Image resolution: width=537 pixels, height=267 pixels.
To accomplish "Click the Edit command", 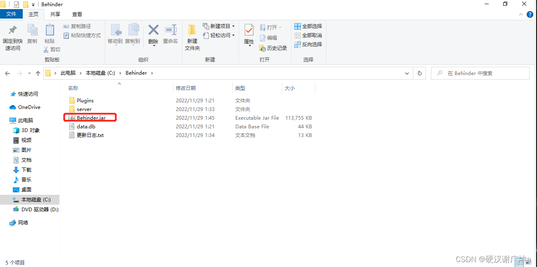I will point(268,38).
